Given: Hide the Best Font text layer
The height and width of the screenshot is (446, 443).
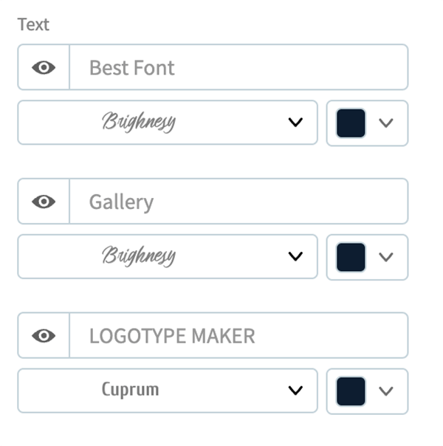Looking at the screenshot, I should tap(44, 67).
